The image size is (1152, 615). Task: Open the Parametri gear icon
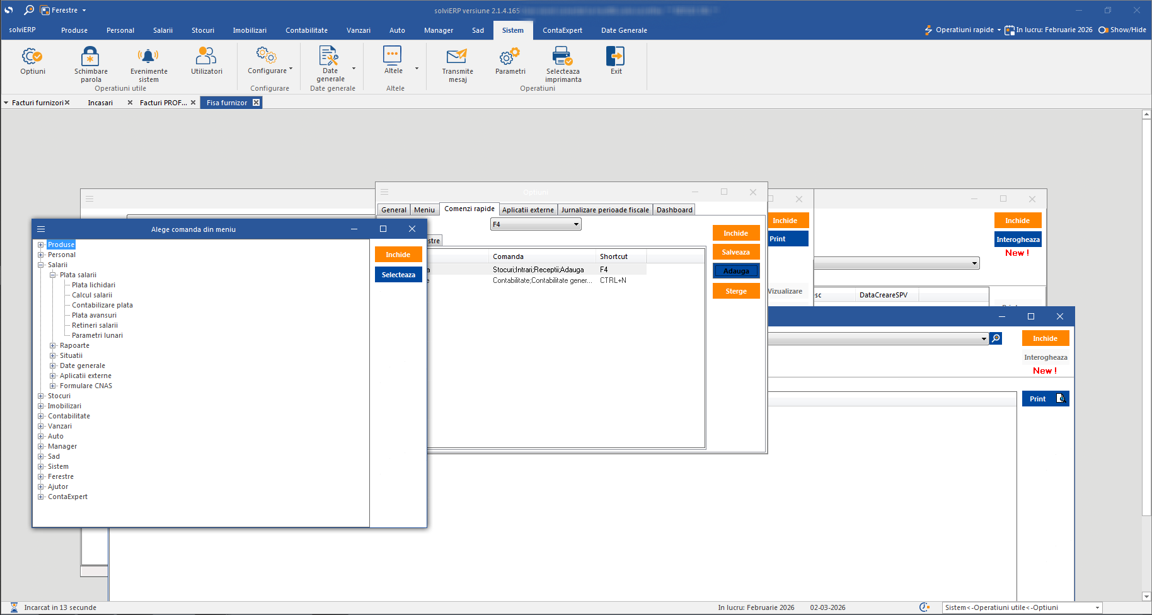coord(510,57)
